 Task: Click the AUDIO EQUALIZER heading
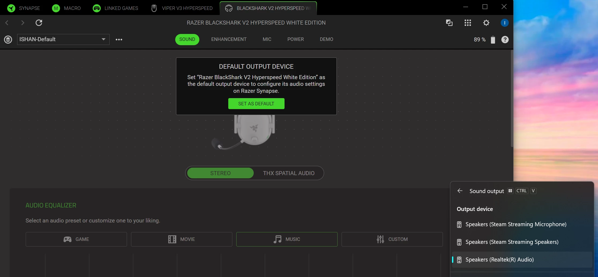(51, 205)
